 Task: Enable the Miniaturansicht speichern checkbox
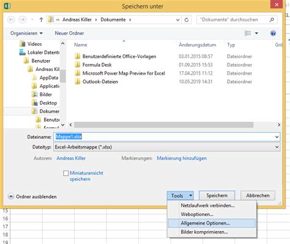(65, 173)
